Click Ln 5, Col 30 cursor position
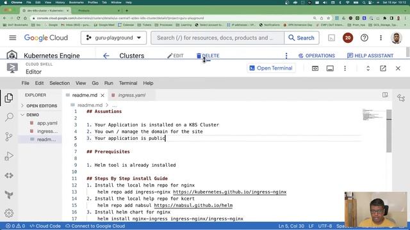 291,226
